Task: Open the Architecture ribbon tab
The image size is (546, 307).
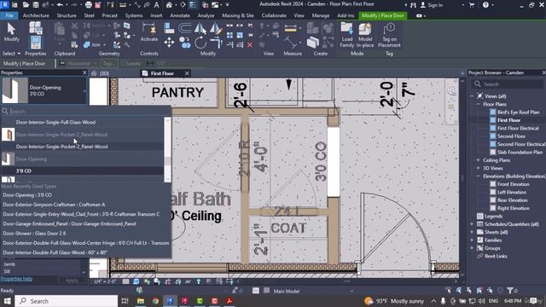Action: tap(36, 15)
